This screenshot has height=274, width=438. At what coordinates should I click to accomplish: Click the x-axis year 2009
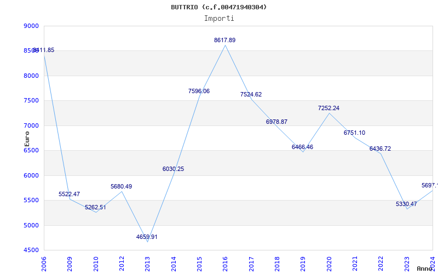(x=70, y=264)
